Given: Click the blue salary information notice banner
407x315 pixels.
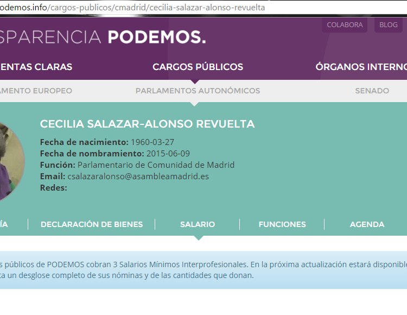Looking at the screenshot, I should pyautogui.click(x=203, y=270).
